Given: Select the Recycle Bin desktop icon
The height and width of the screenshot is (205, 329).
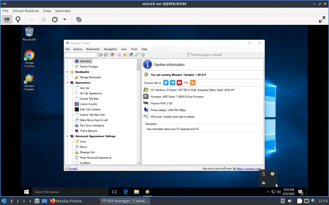Looking at the screenshot, I should point(29,34).
